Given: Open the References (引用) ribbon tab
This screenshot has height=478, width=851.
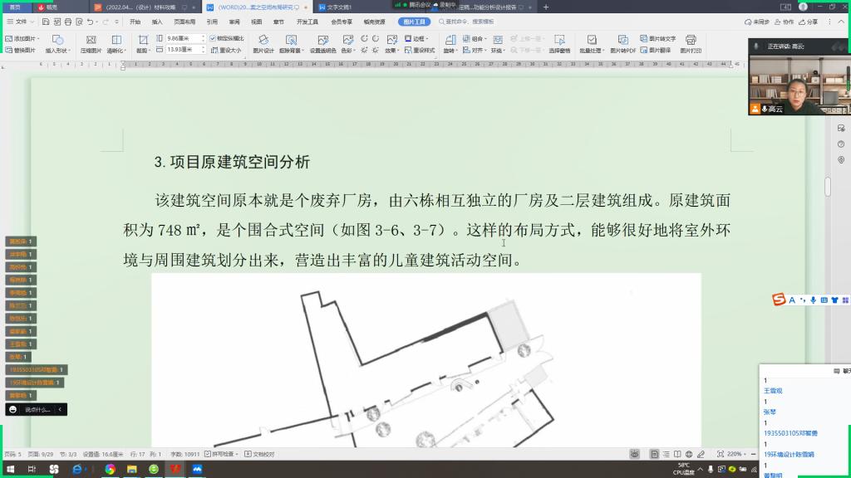Looking at the screenshot, I should click(212, 22).
